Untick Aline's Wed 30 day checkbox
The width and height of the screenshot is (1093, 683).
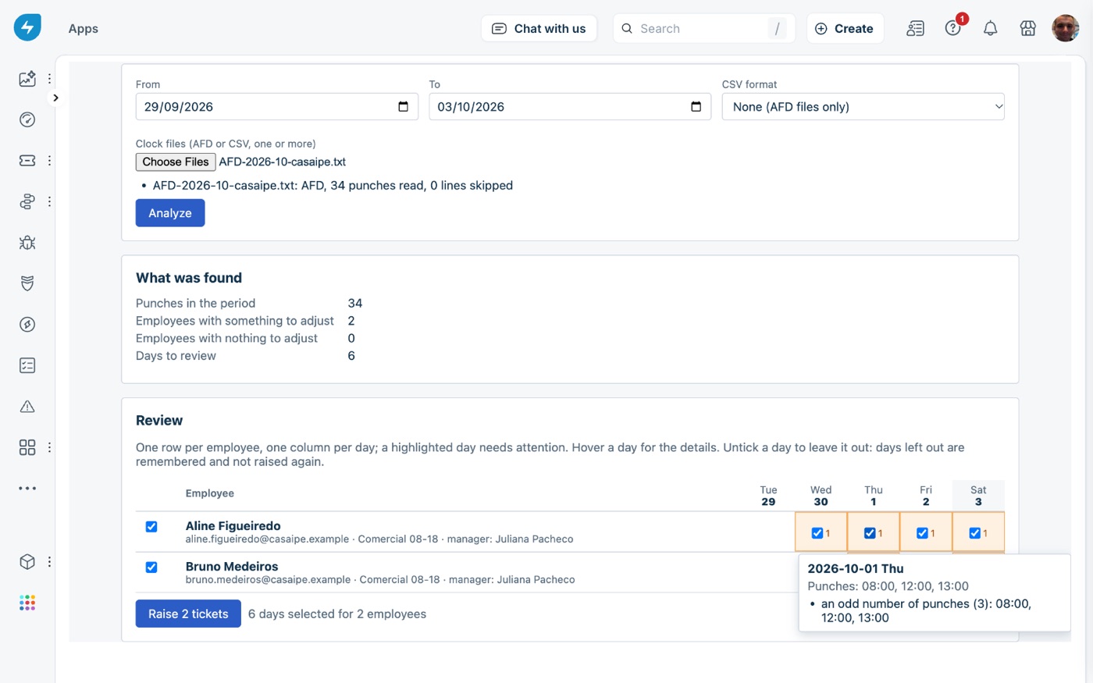click(x=817, y=533)
